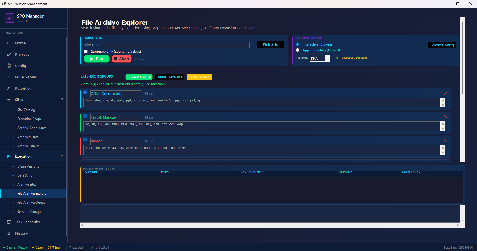Click the Site URL input field
Screen dimensions: 477x251
(x=176, y=45)
